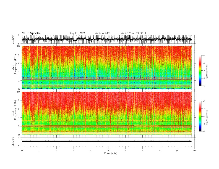Click the ch.1 voltage waveform trace
The image size is (219, 169).
tap(106, 39)
